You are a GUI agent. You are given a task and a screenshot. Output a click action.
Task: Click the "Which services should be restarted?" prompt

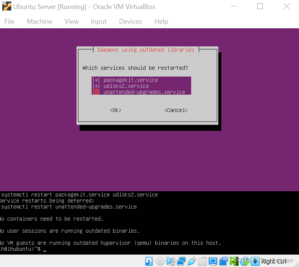click(x=135, y=68)
